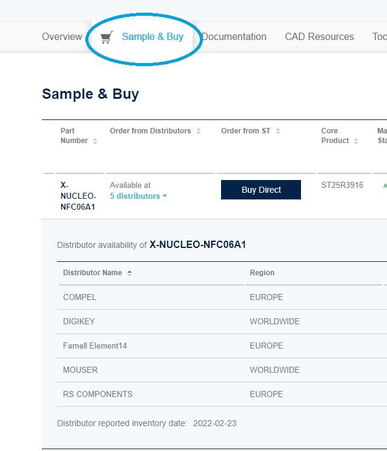This screenshot has width=387, height=451.
Task: Click the X-NUCLEO-NFC06A1 part number
Action: [x=78, y=196]
